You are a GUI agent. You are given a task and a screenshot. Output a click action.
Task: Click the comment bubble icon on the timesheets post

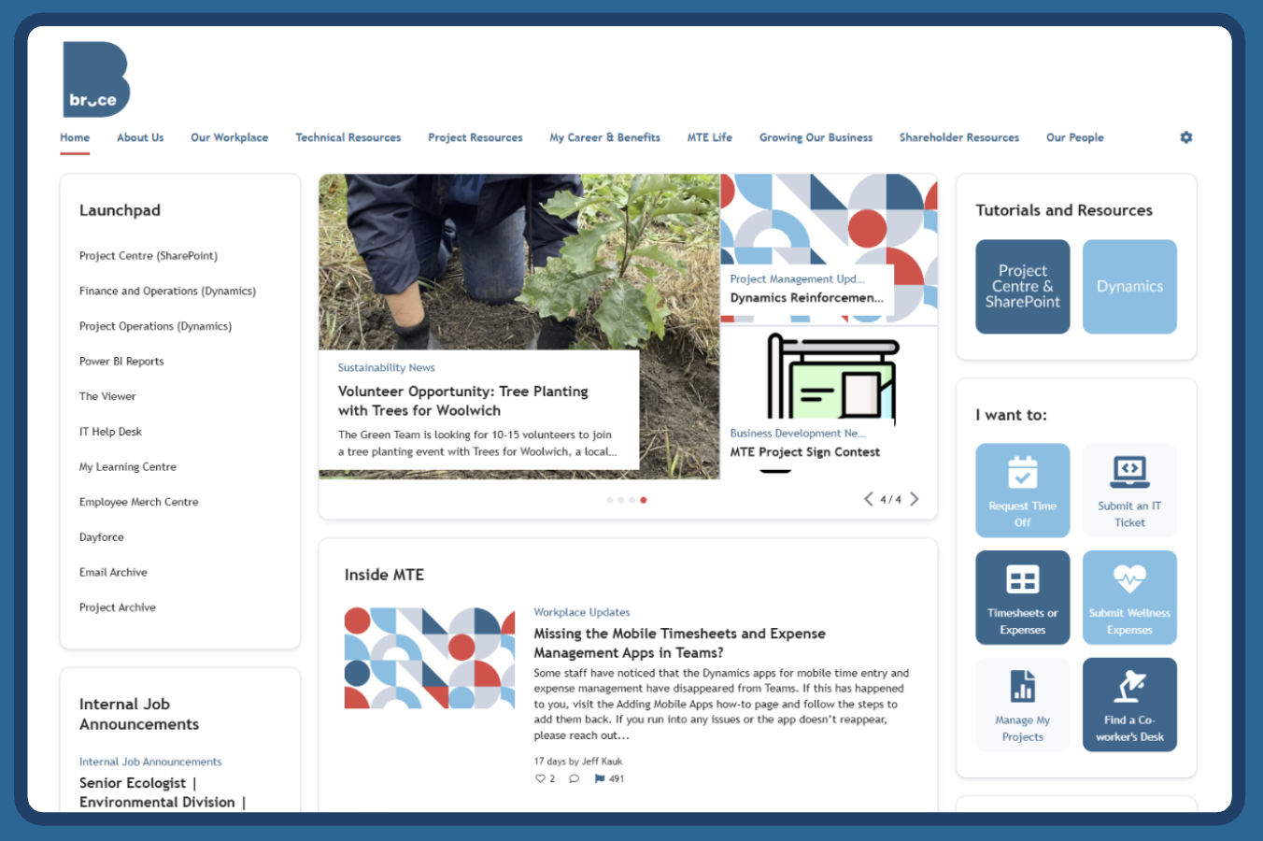[575, 777]
